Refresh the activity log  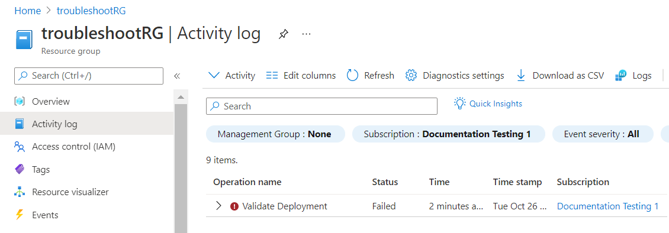(371, 76)
